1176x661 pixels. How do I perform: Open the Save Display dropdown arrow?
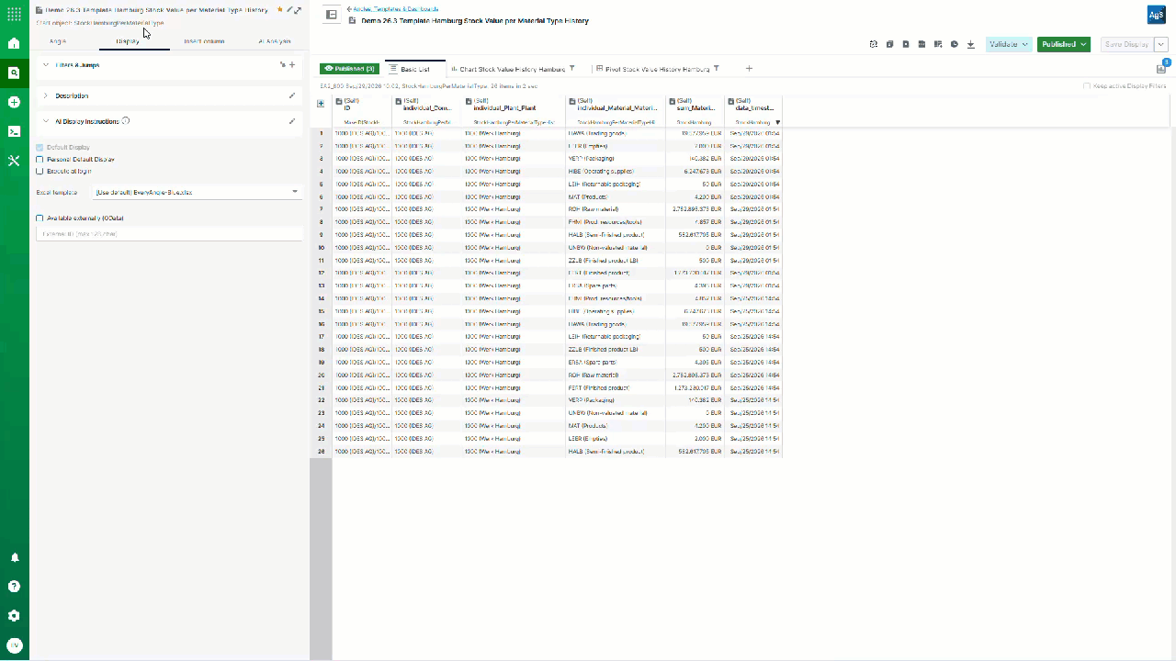pos(1161,44)
